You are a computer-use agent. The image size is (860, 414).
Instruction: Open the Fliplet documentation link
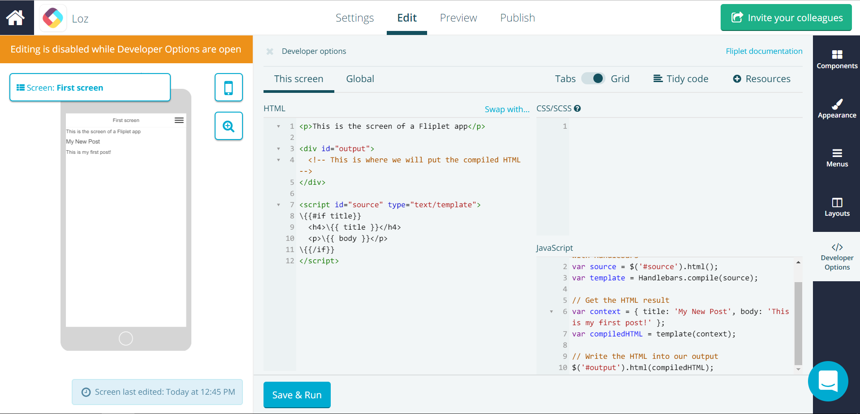coord(764,51)
